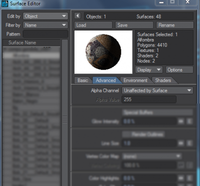
Task: Open the Environment tab
Action: coord(135,80)
